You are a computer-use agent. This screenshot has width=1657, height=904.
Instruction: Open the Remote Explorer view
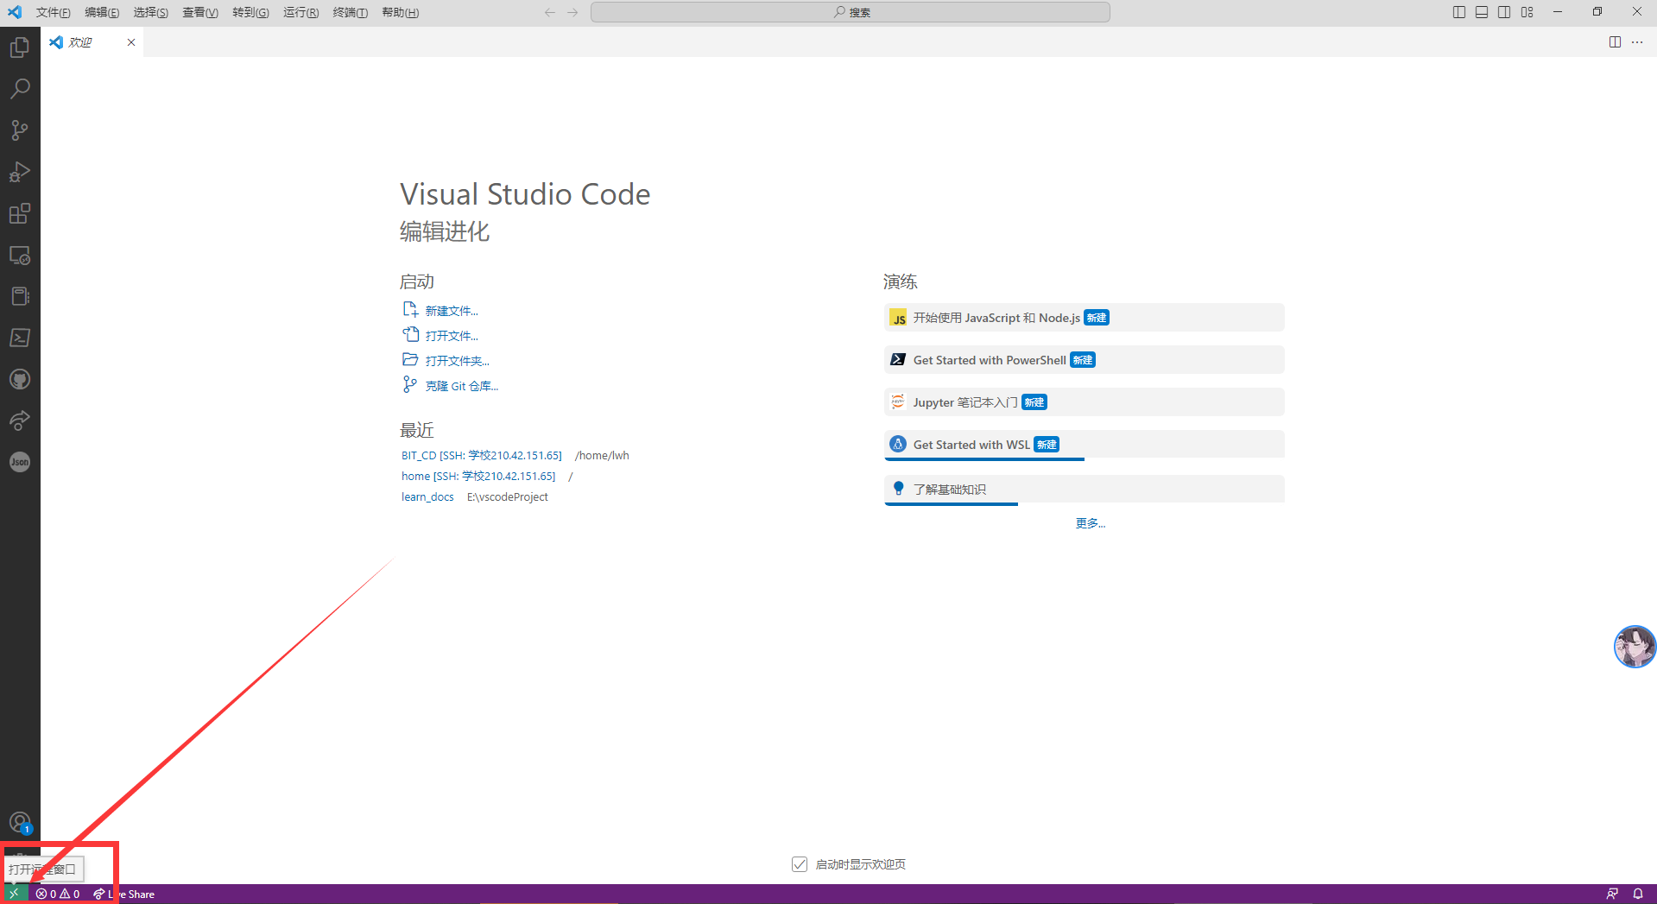tap(20, 255)
